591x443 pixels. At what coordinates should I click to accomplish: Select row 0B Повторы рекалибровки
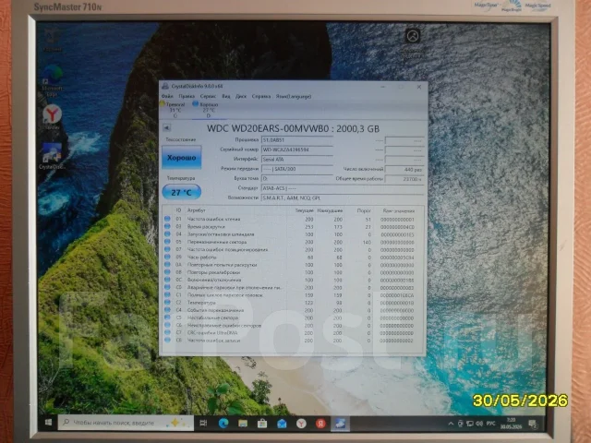(293, 272)
